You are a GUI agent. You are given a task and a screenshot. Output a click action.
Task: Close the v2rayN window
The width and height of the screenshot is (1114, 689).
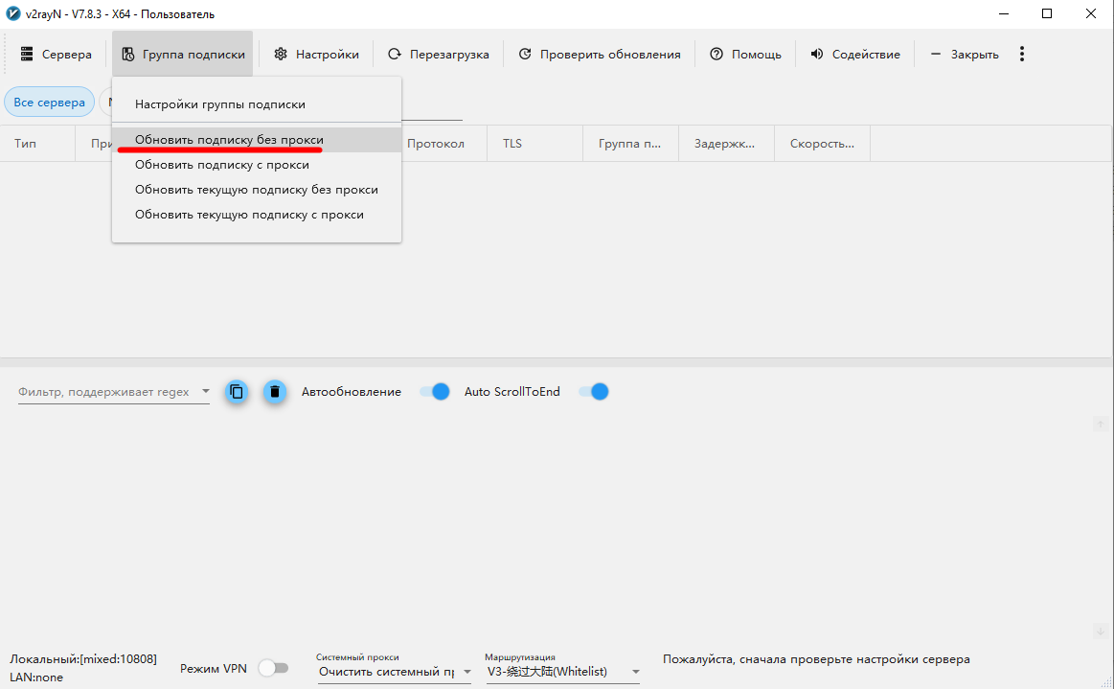click(x=1091, y=14)
